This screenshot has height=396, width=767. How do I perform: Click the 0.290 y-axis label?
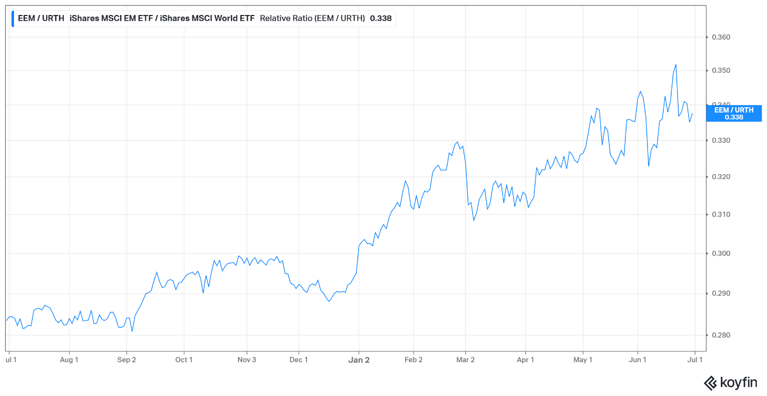[720, 294]
